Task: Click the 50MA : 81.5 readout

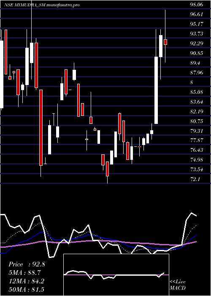Action: point(26,290)
